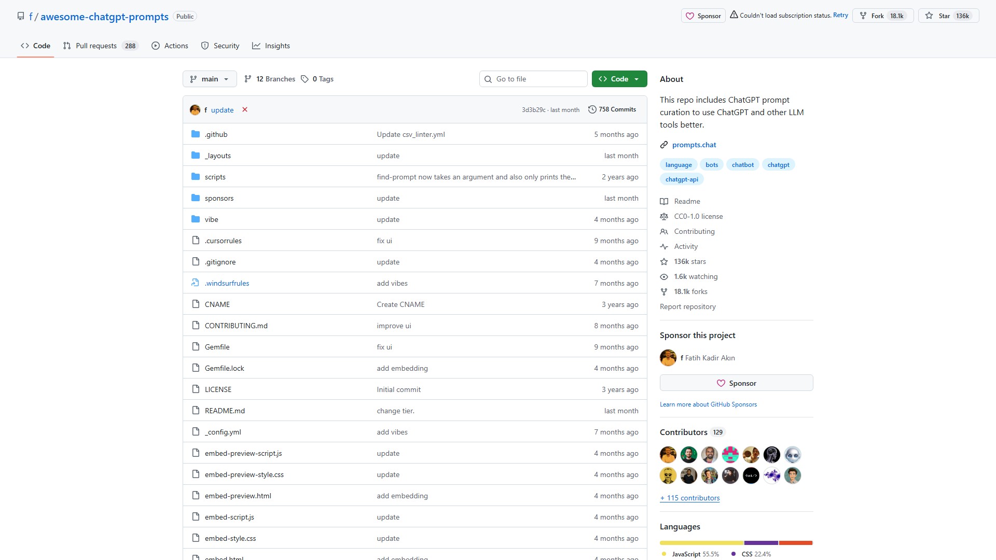The image size is (996, 560).
Task: Click the warning triangle near subscription status
Action: (734, 15)
